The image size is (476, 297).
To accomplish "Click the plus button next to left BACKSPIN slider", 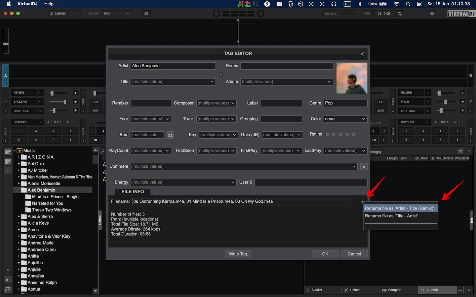I will click(75, 102).
